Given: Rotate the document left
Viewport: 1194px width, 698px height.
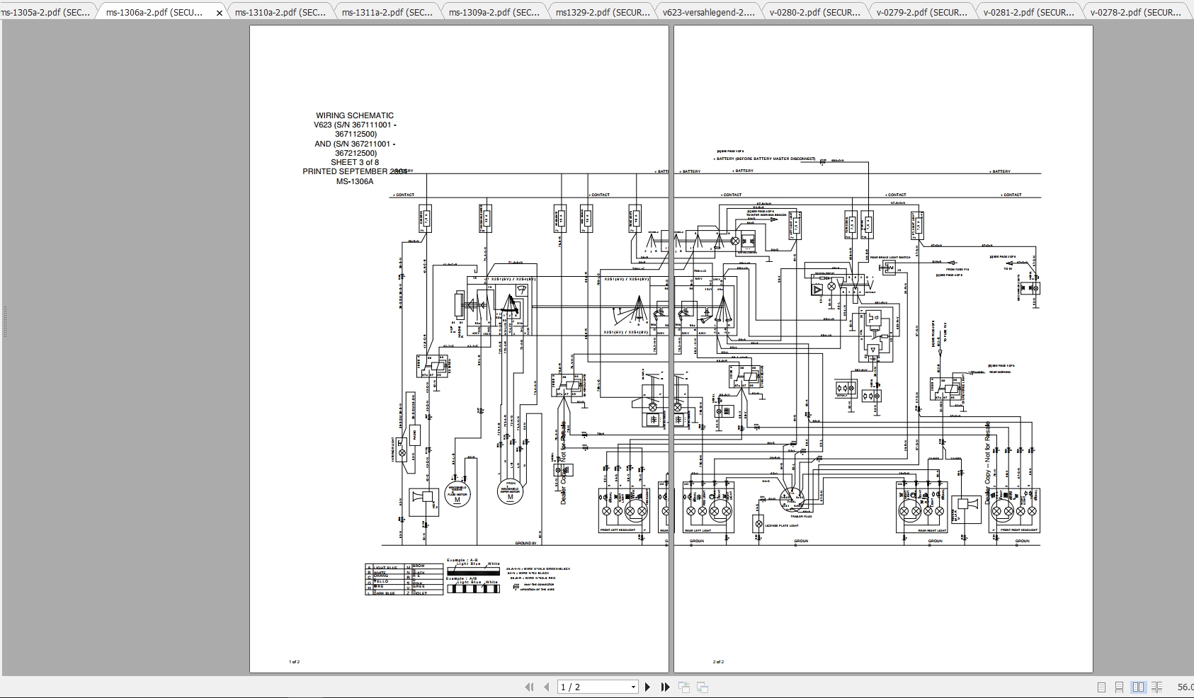Looking at the screenshot, I should [685, 687].
